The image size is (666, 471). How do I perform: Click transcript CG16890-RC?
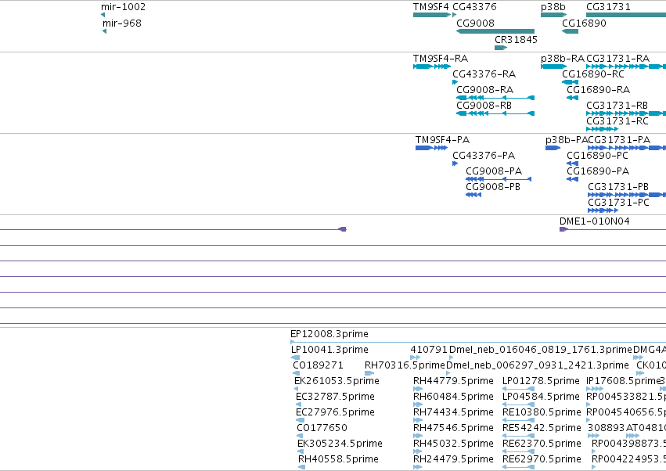pos(570,82)
